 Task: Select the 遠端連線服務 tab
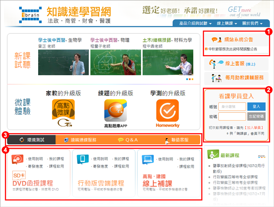[80, 140]
